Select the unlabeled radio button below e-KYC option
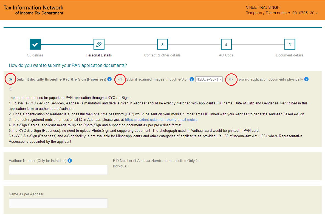325x217 pixels. 11,89
